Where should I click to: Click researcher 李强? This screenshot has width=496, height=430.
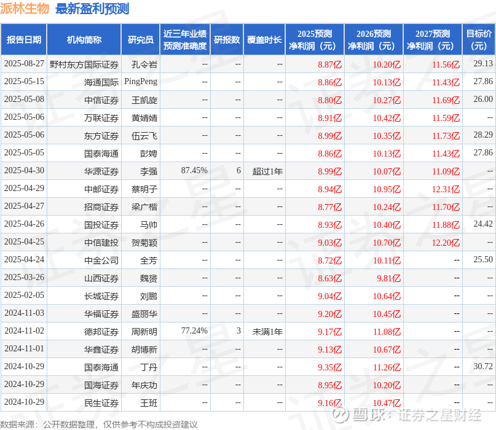coord(149,171)
